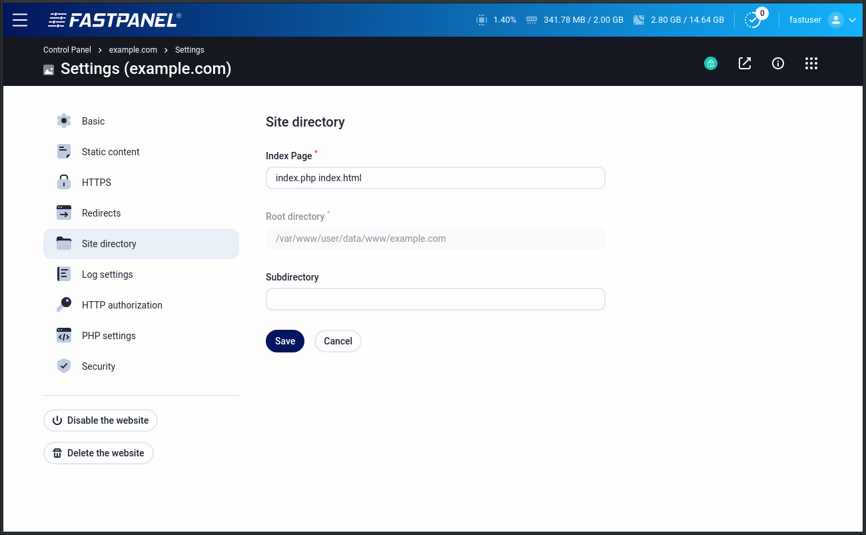Click the Settings (example.com) page title
Viewport: 866px width, 535px height.
tap(146, 69)
